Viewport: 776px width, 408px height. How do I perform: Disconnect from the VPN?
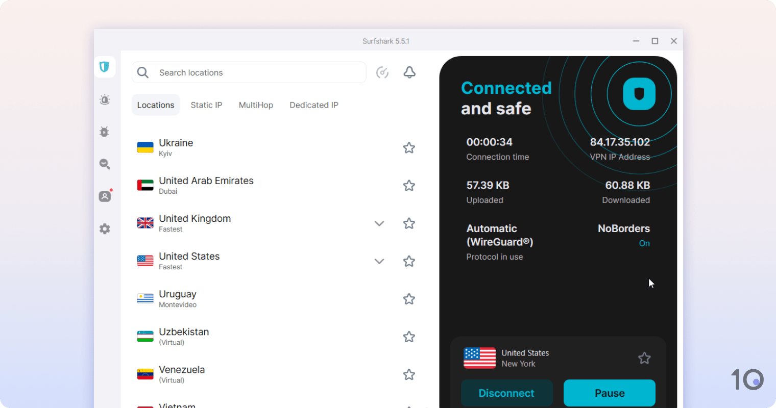click(506, 393)
